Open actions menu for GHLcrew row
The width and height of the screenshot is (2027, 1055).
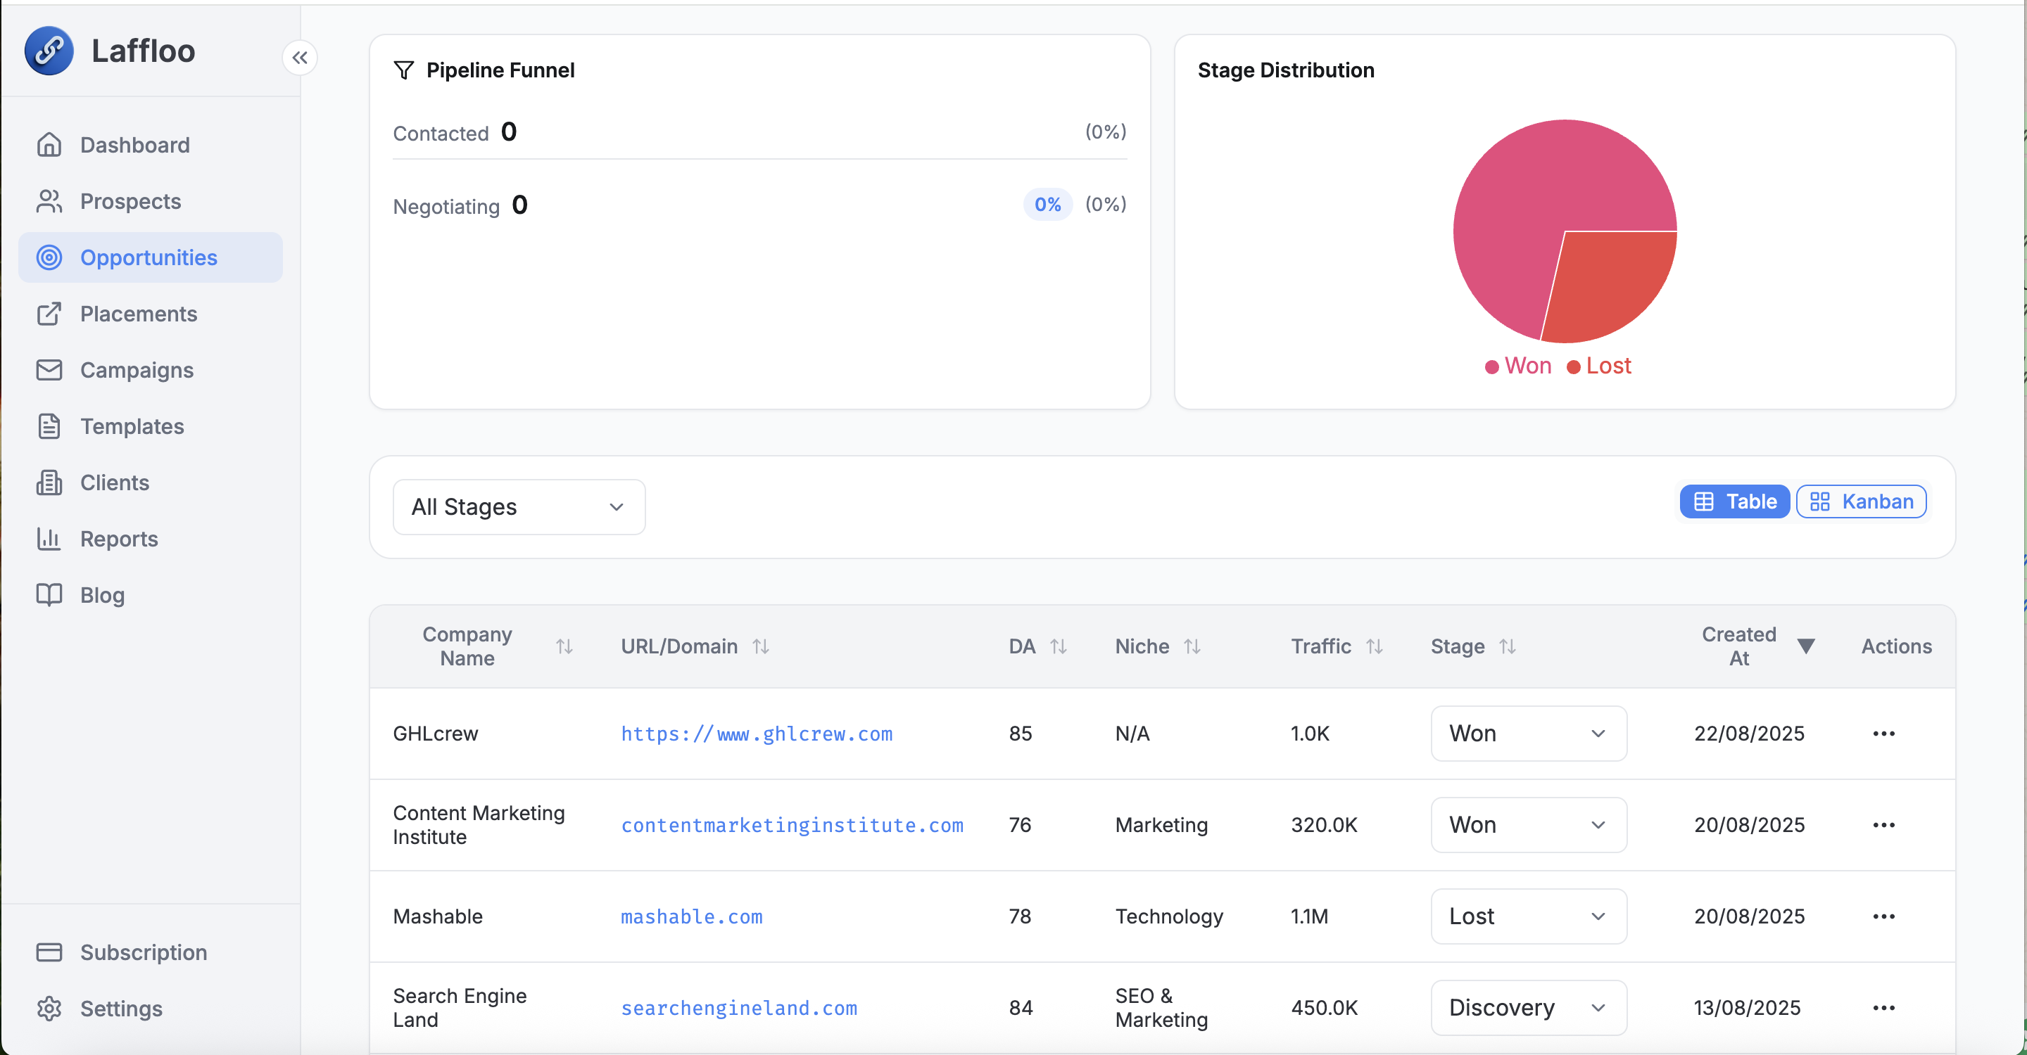[1883, 734]
